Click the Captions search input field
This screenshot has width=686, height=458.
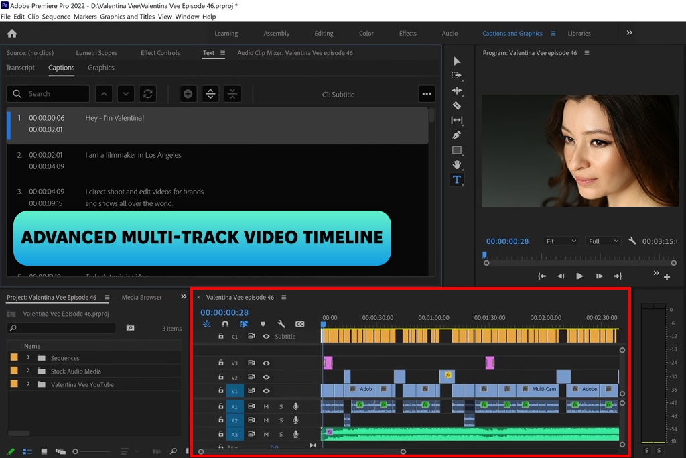pyautogui.click(x=48, y=94)
